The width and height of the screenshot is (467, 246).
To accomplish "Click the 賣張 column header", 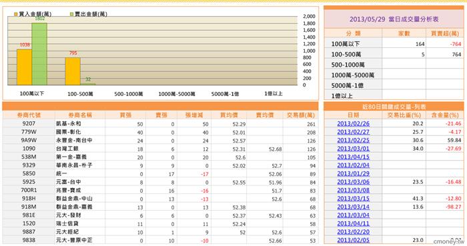I will (161, 115).
